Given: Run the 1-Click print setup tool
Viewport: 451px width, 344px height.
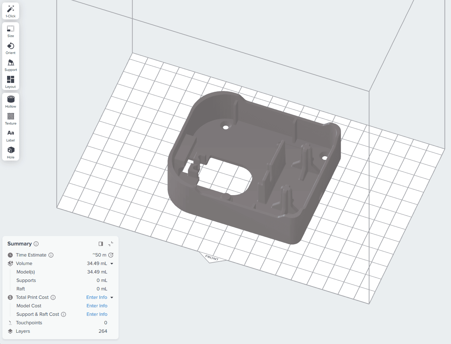Looking at the screenshot, I should coord(11,11).
